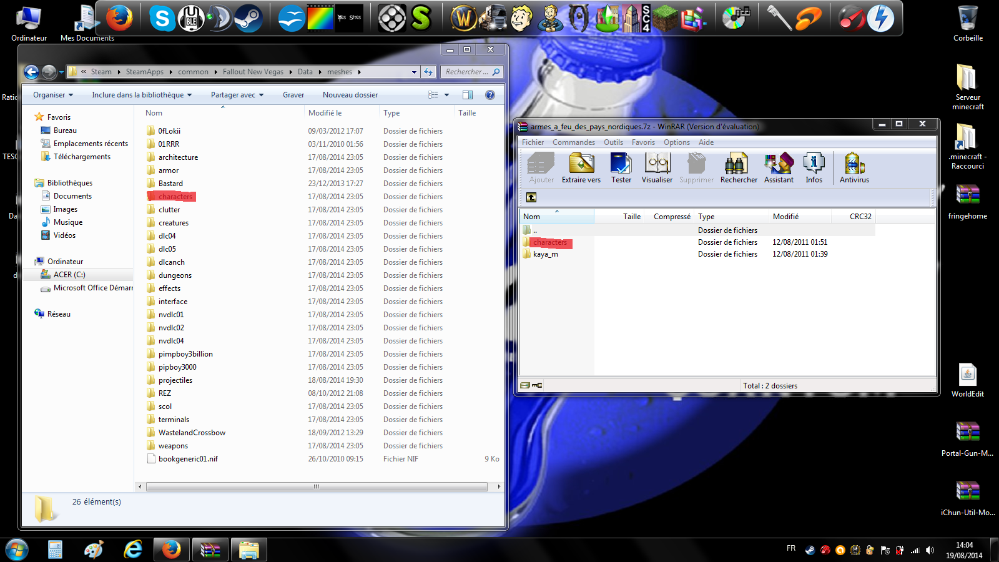Click Explorer back navigation arrow

32,72
